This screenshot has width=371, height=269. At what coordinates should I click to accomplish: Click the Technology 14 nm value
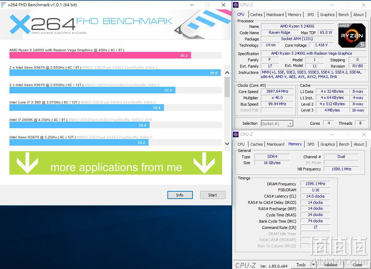click(271, 45)
